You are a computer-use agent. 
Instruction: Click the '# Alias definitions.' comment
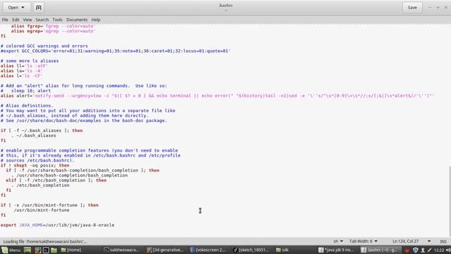click(x=27, y=105)
